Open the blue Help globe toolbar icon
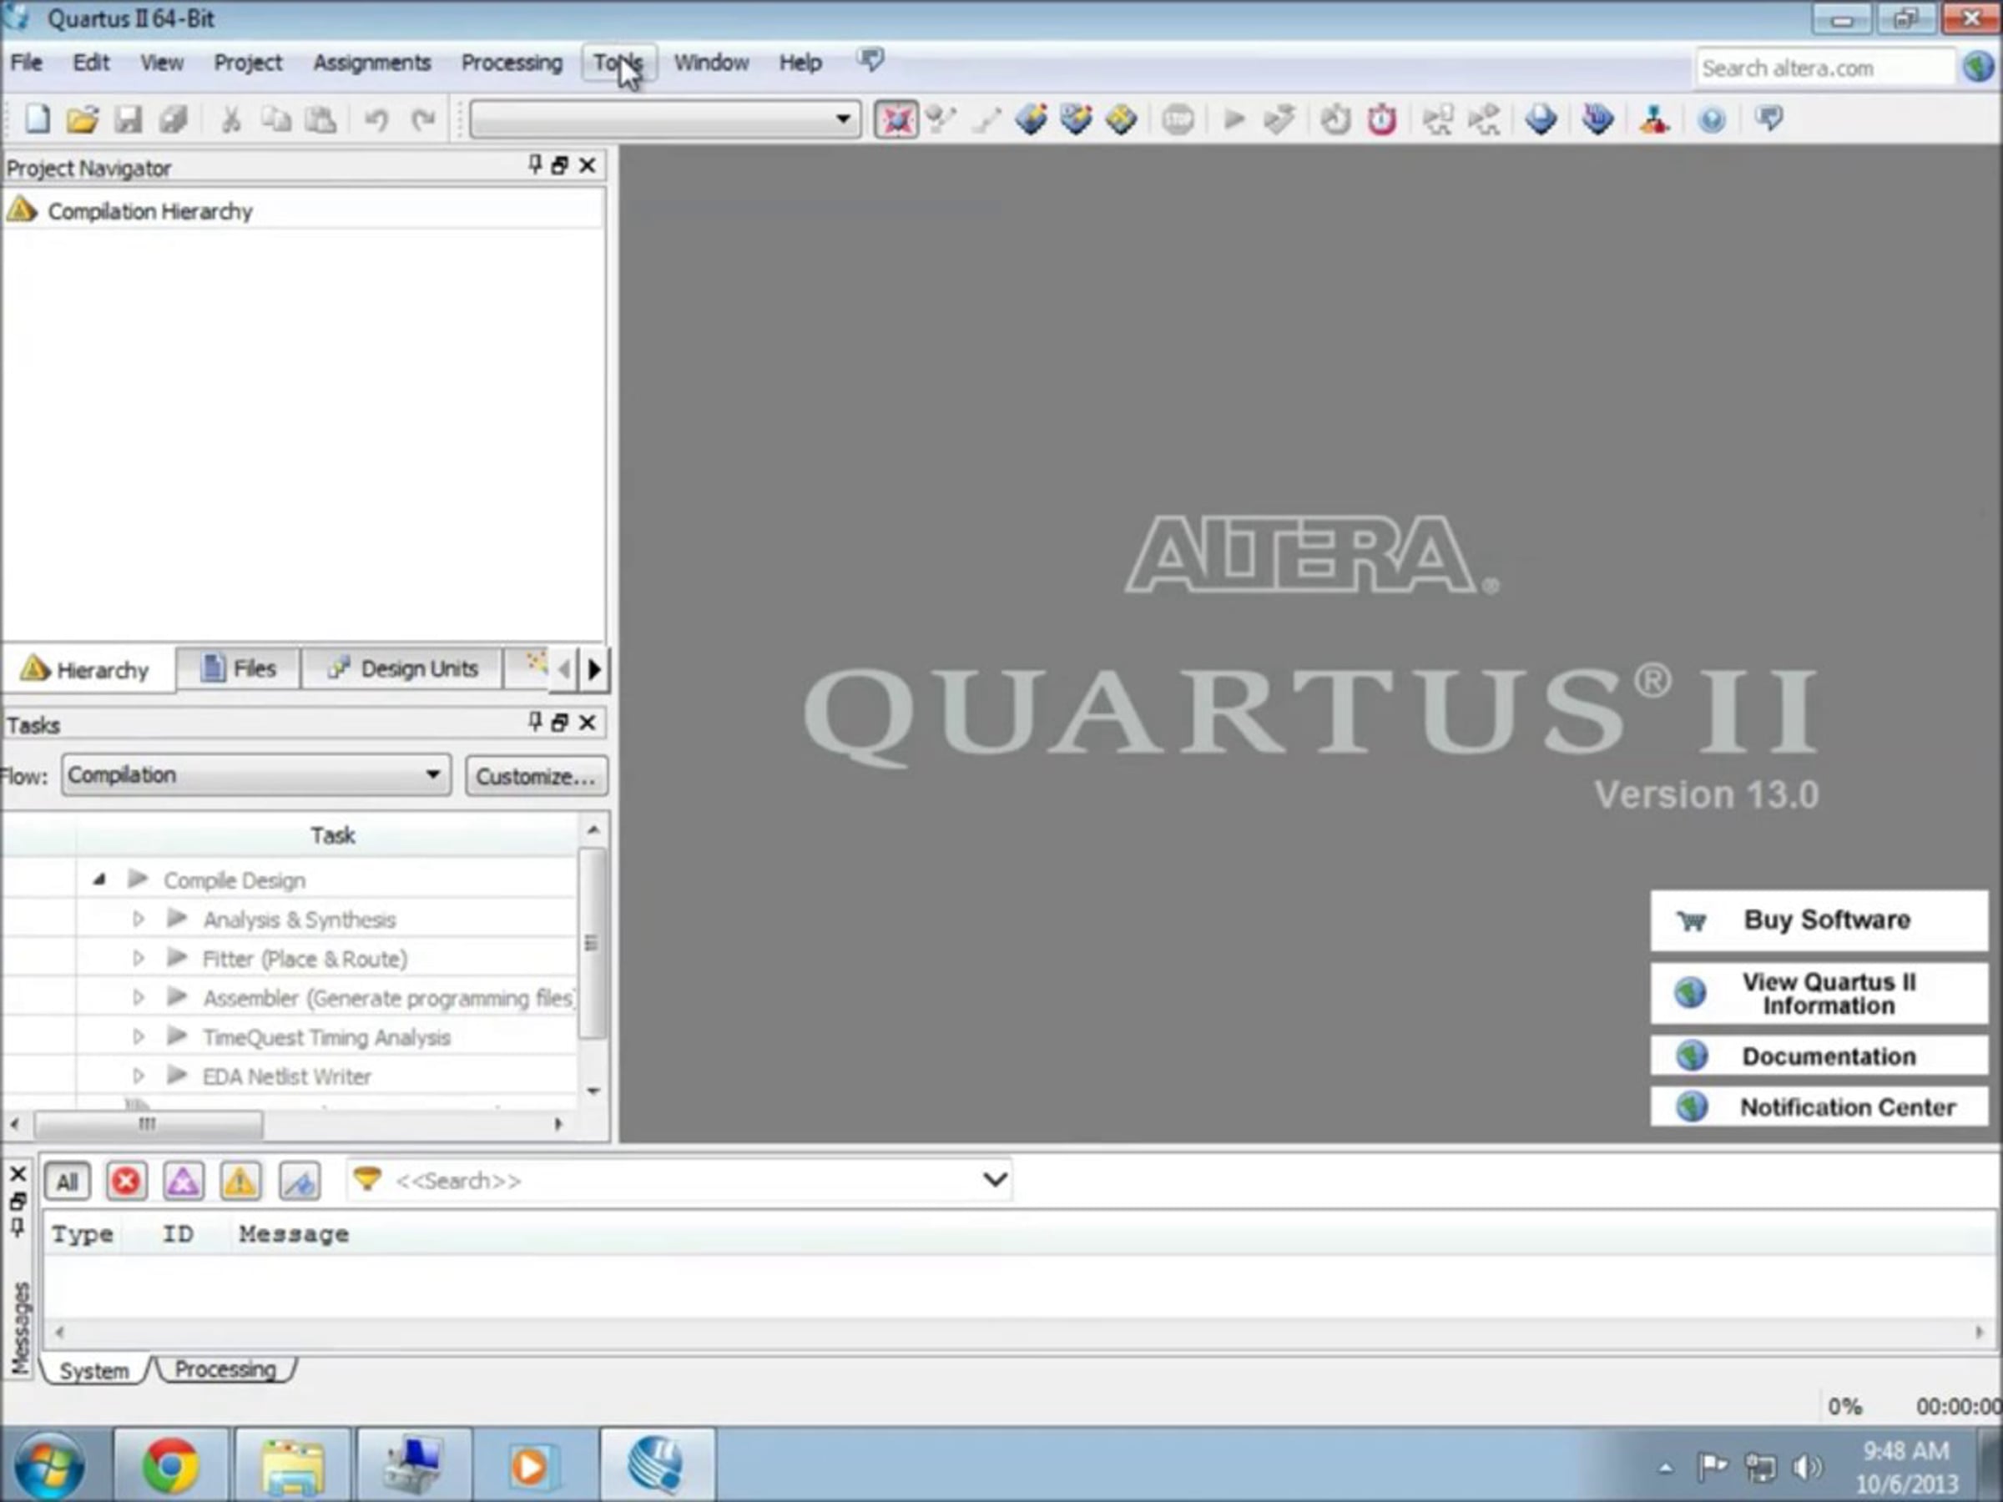This screenshot has width=2003, height=1502. [x=1712, y=118]
